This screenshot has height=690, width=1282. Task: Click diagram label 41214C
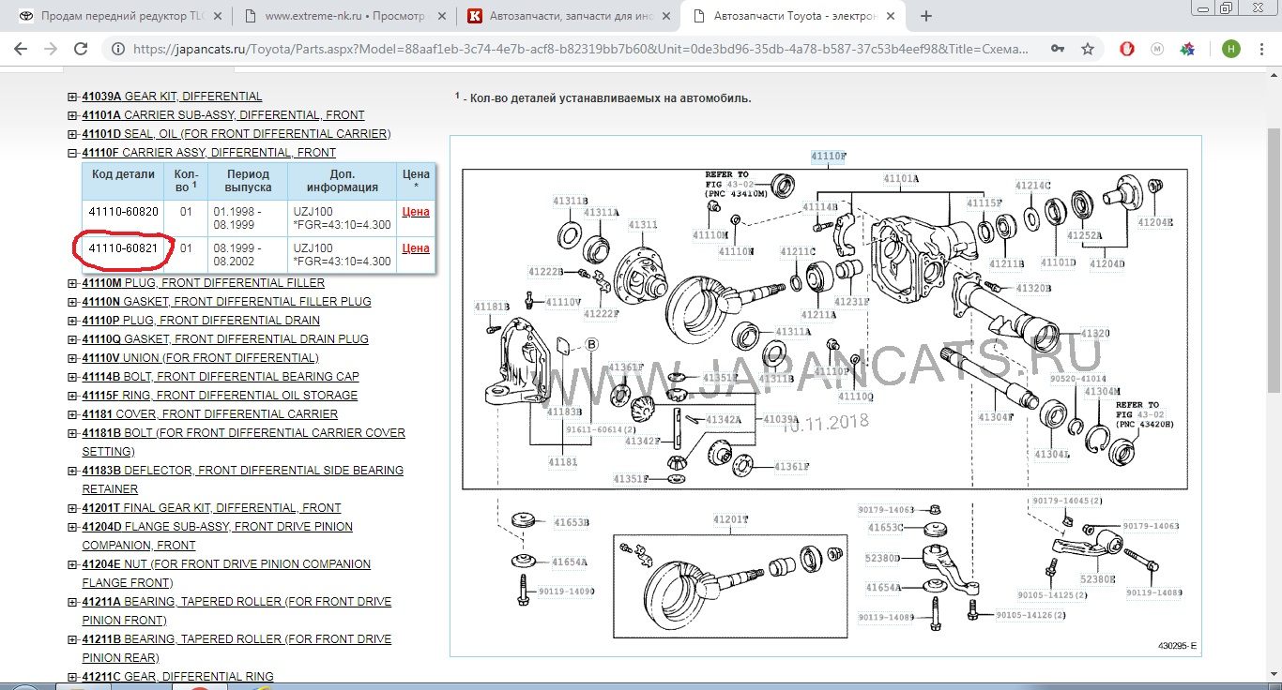(x=1032, y=186)
